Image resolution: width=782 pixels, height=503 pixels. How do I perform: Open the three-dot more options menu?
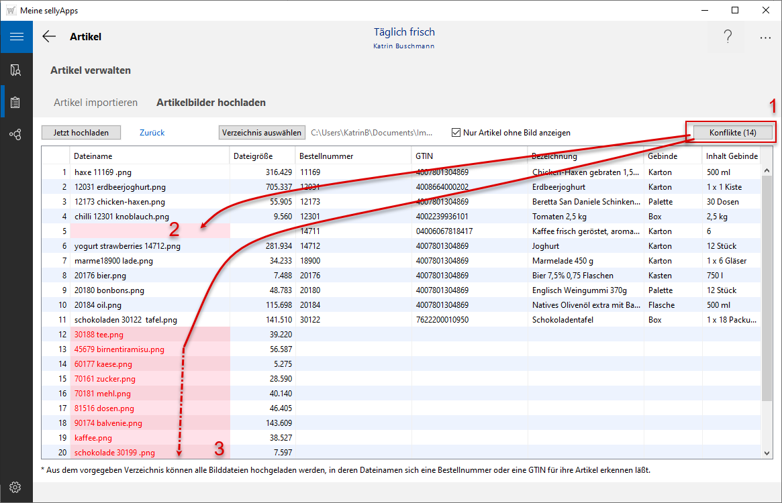pyautogui.click(x=765, y=38)
